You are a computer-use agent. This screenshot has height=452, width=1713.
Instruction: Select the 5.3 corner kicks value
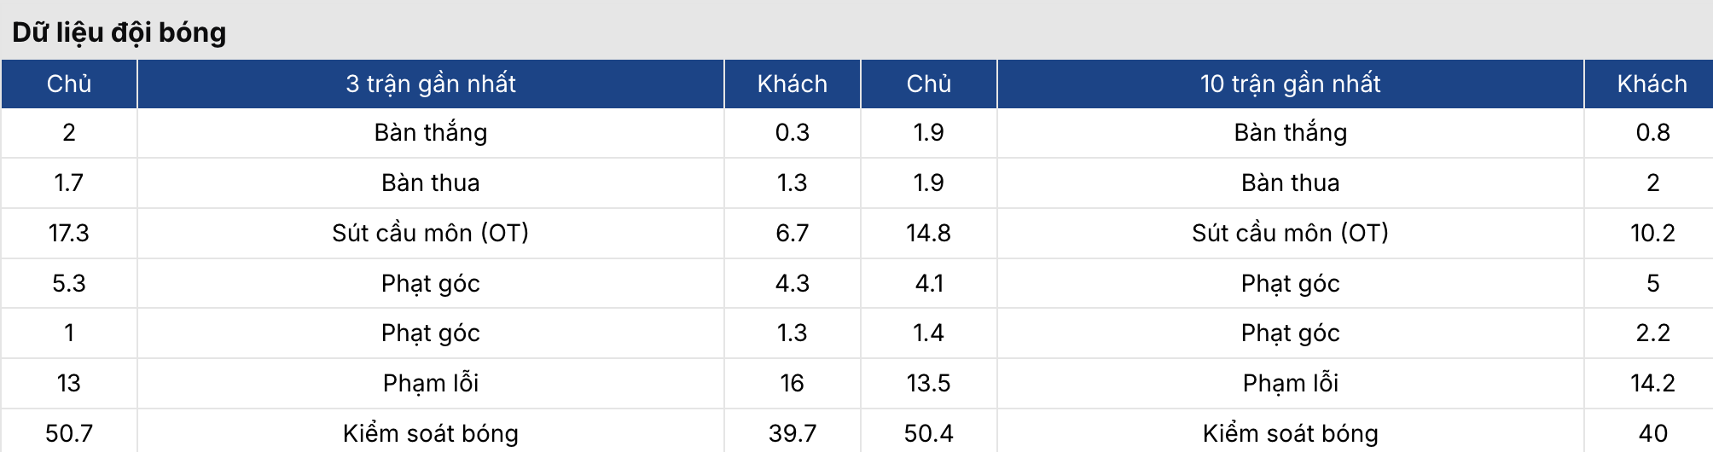[69, 283]
